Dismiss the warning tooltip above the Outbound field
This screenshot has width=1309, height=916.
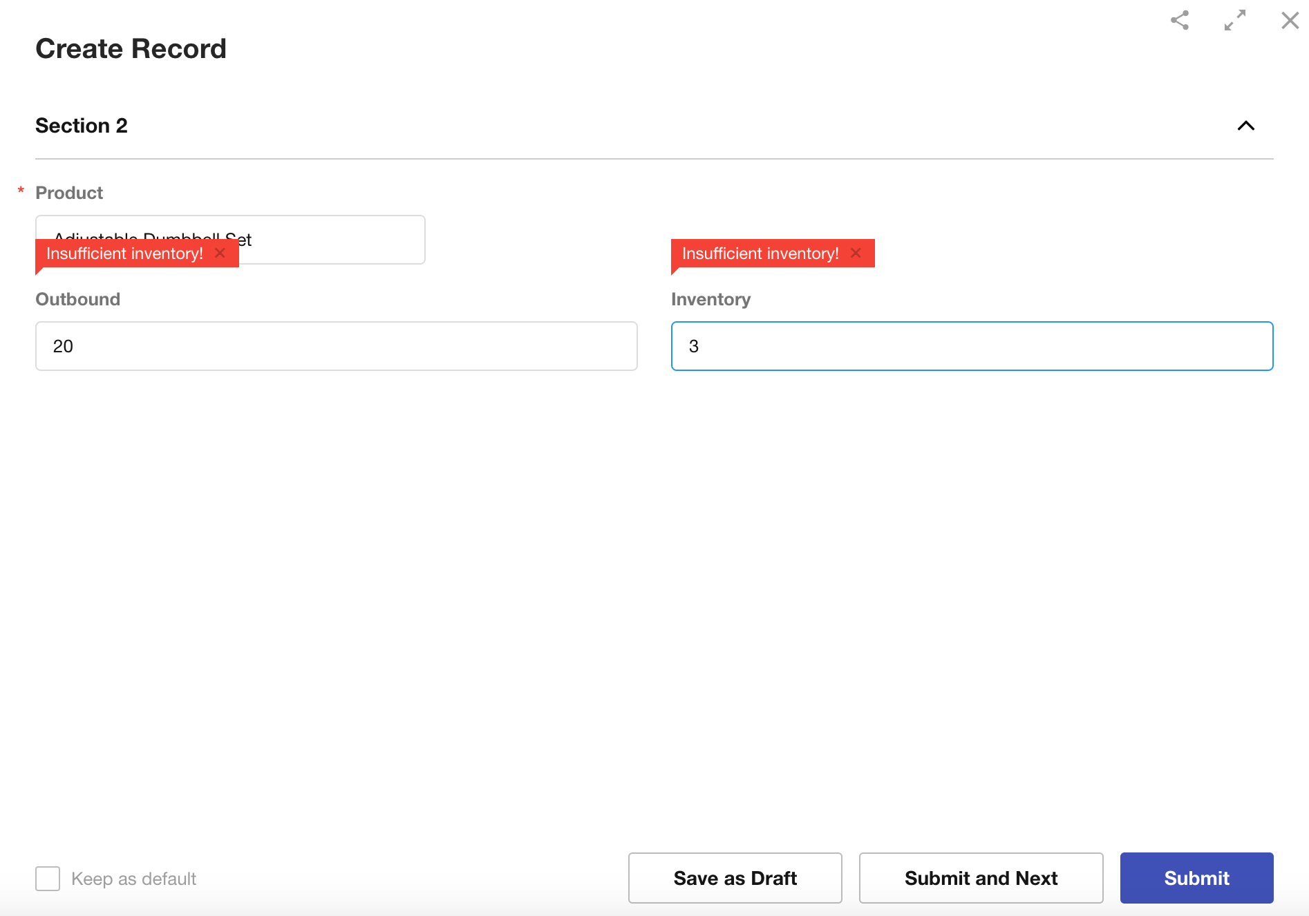(x=220, y=253)
